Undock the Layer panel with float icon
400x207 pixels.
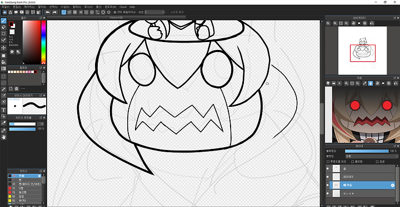394,146
